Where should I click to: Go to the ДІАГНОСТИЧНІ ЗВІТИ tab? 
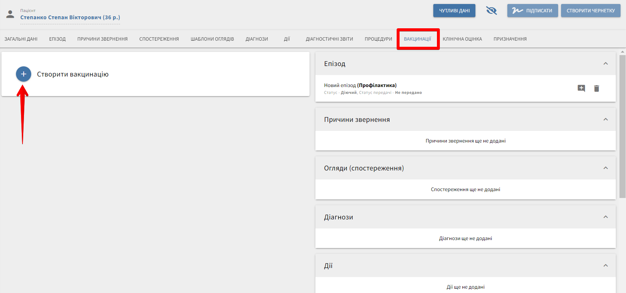click(329, 39)
